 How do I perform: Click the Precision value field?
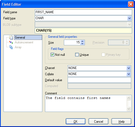click(x=116, y=42)
